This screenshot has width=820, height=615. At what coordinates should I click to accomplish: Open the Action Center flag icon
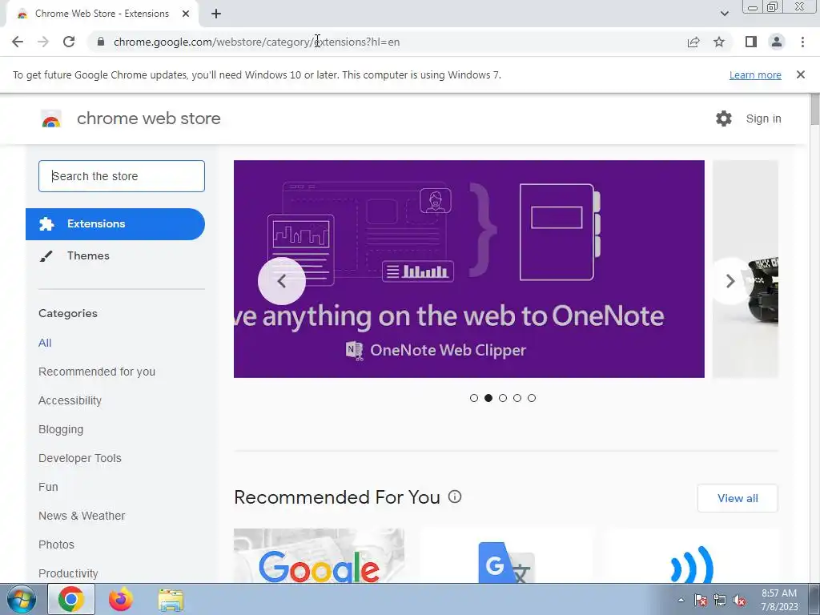tap(700, 600)
